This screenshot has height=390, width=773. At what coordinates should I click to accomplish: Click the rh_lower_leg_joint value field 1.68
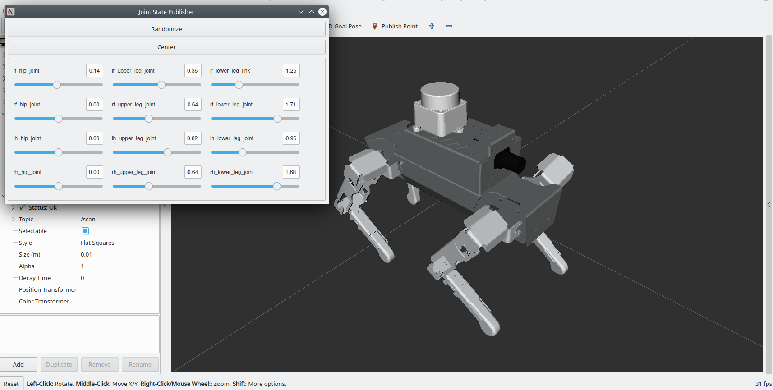click(291, 172)
